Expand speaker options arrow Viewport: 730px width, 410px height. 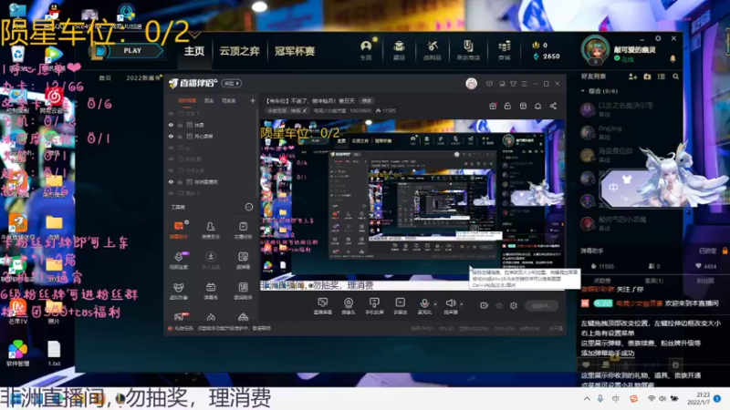pyautogui.click(x=462, y=304)
